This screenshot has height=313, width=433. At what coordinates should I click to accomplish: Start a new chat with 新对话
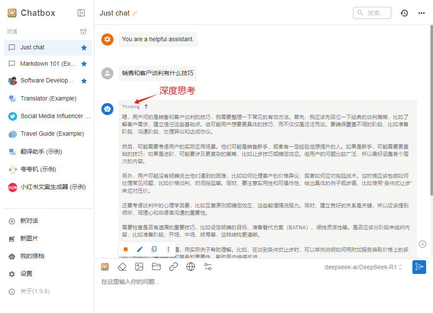tap(29, 221)
